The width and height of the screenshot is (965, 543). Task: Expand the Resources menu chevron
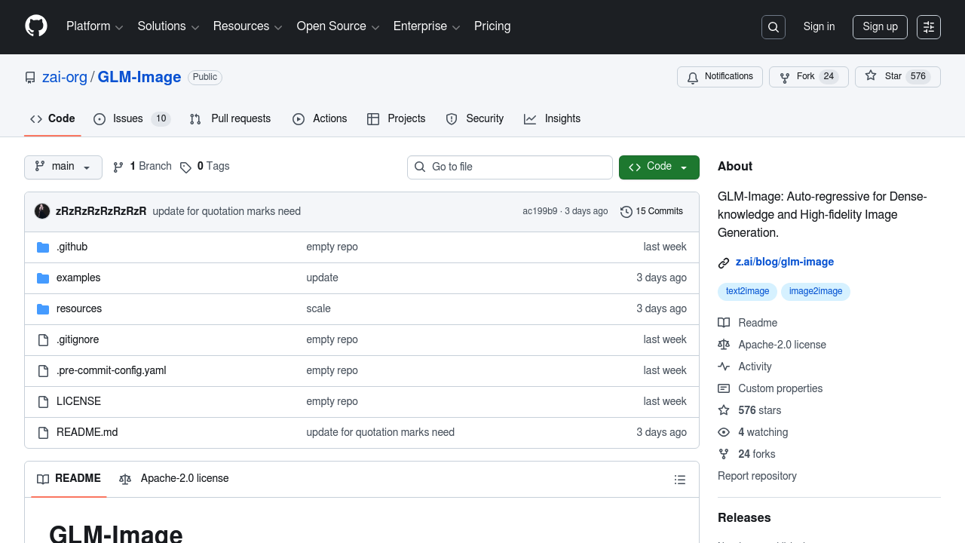click(276, 27)
